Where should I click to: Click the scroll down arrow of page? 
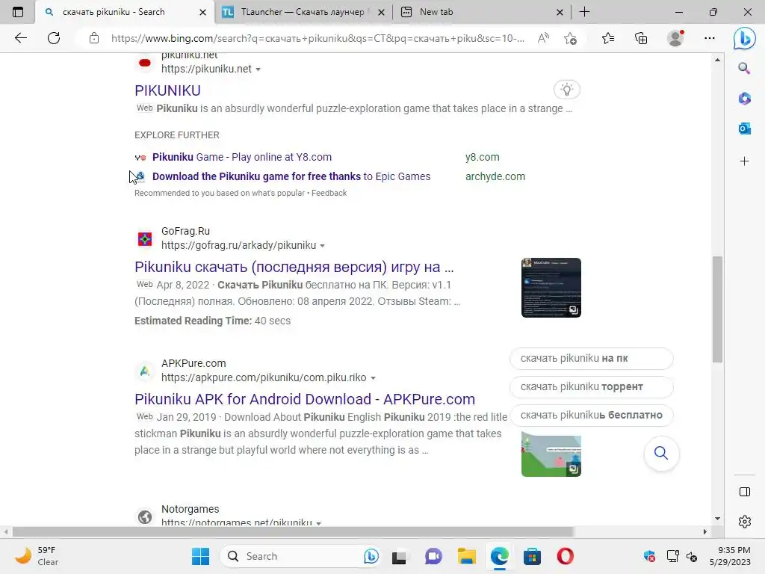coord(717,519)
